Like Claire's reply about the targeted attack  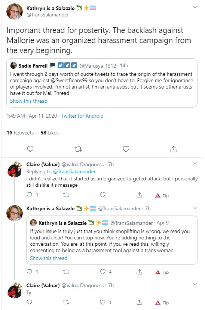(102, 195)
